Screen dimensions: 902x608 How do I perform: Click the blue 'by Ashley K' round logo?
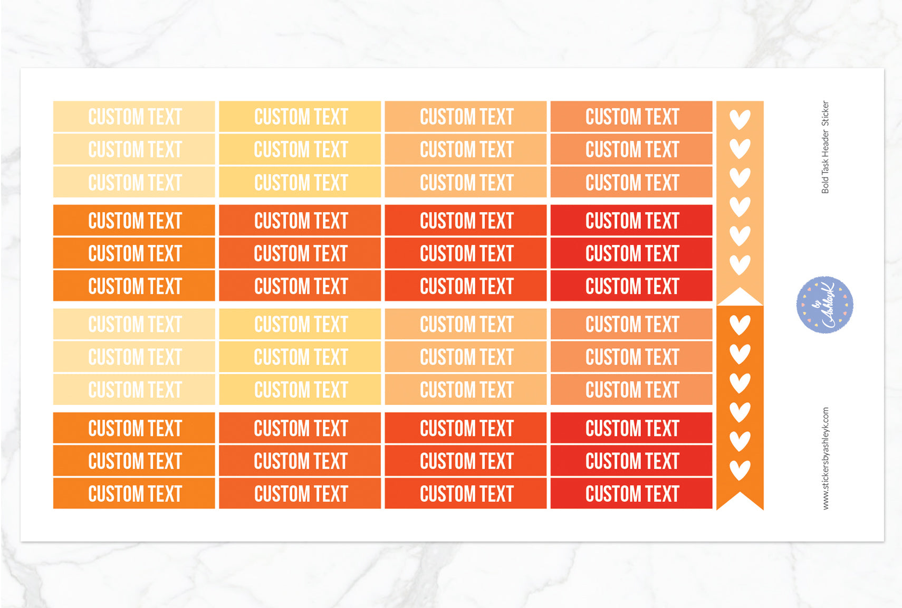pyautogui.click(x=824, y=305)
